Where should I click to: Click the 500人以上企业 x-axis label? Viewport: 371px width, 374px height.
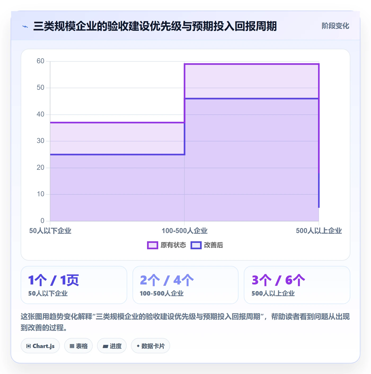point(319,231)
